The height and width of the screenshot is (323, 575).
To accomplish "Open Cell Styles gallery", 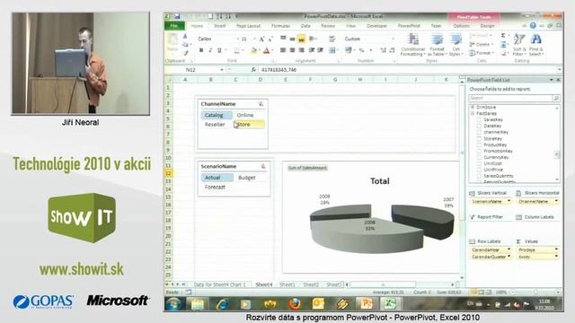I will 456,45.
